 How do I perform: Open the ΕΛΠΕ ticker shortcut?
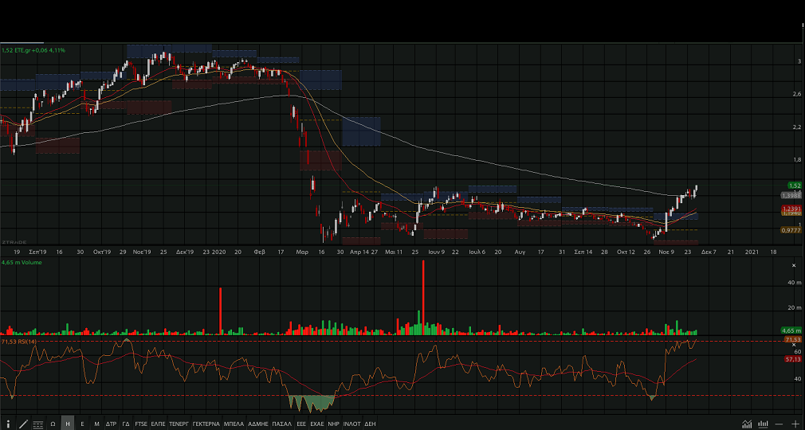(158, 424)
